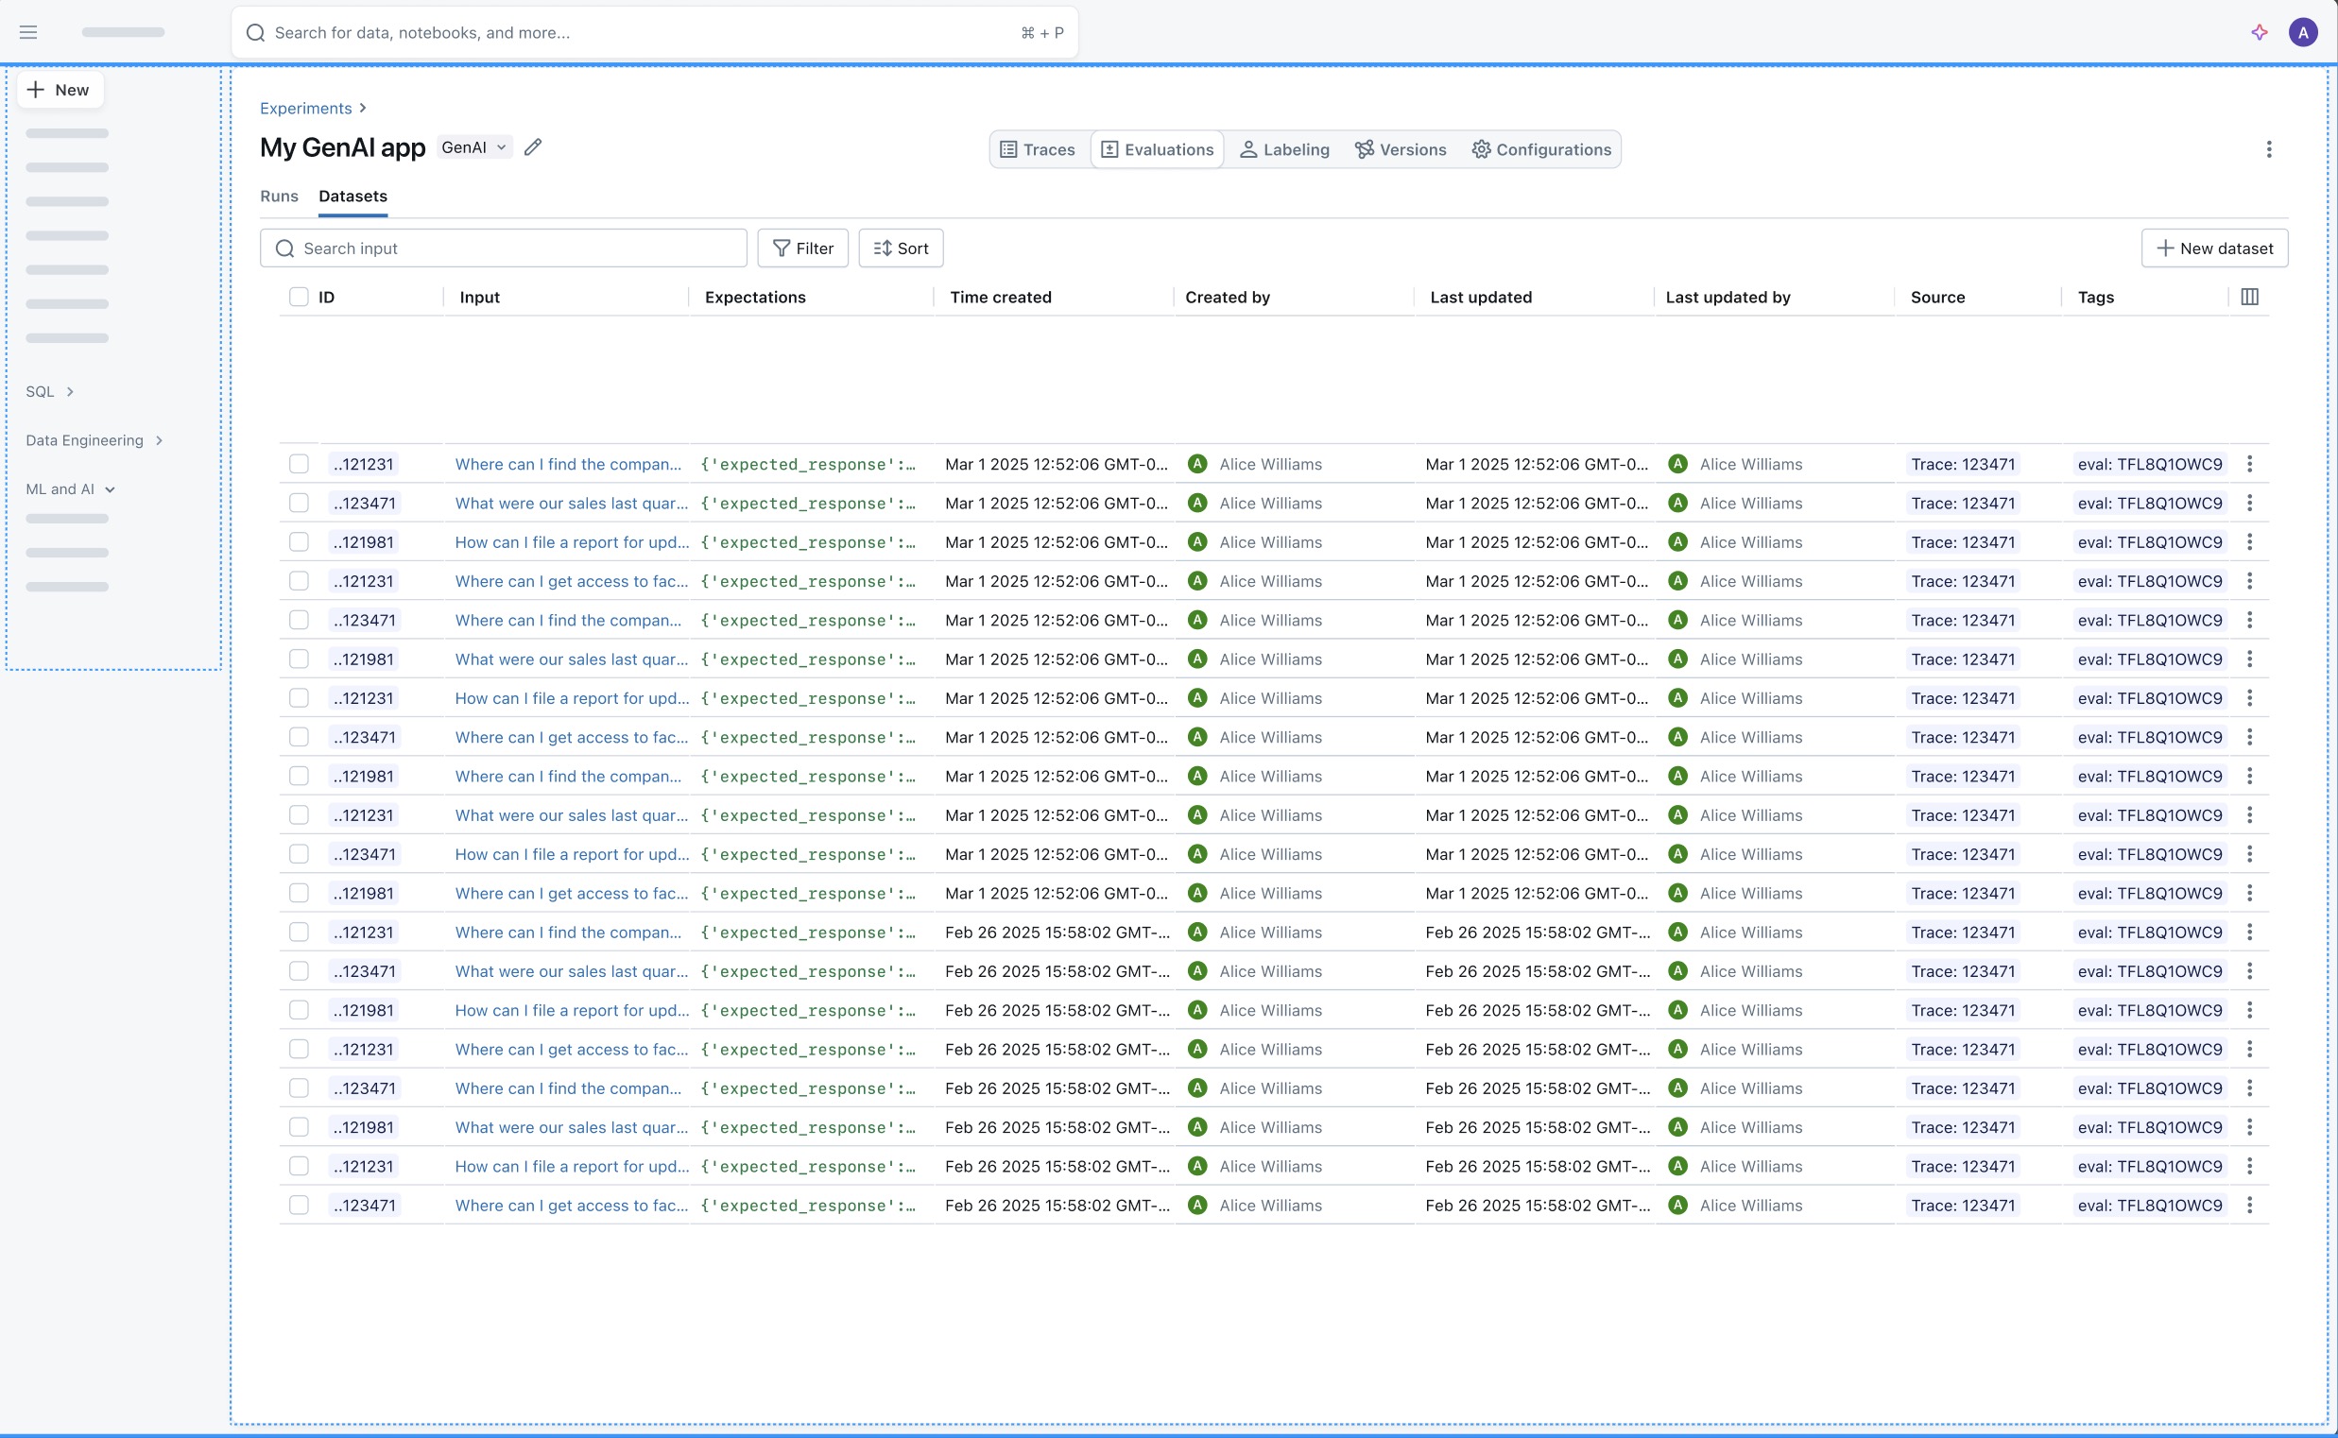
Task: Click the magnifier icon in Search input box
Action: pyautogui.click(x=284, y=248)
